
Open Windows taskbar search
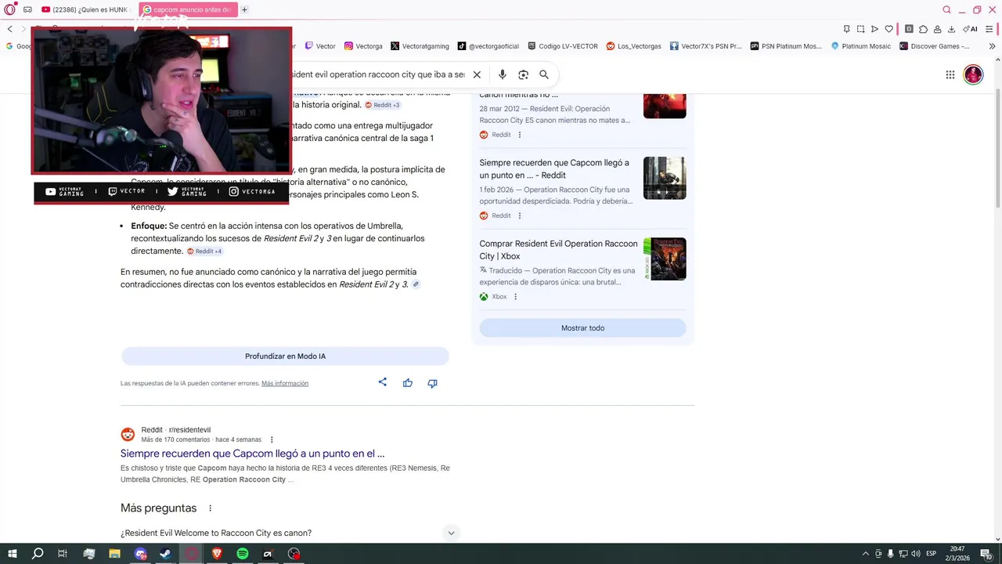38,554
